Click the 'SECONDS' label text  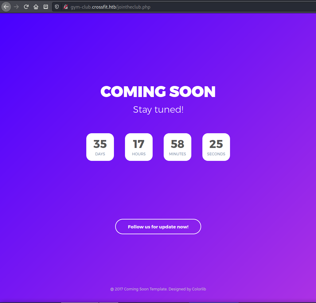tap(216, 154)
